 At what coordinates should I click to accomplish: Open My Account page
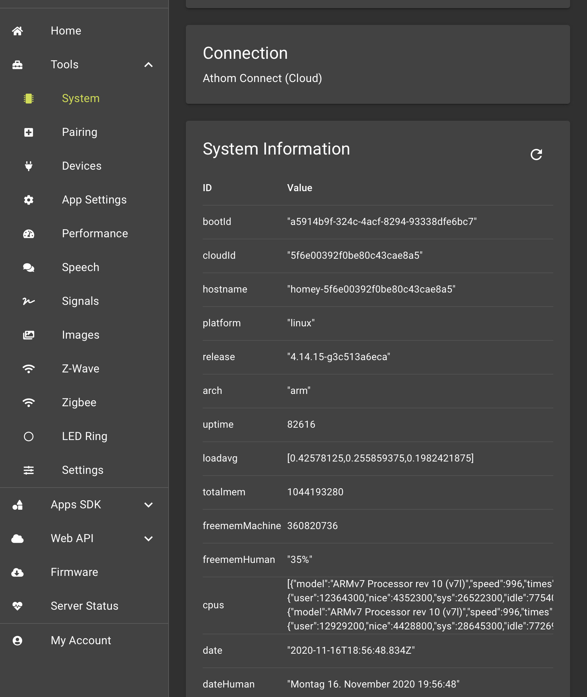point(81,640)
